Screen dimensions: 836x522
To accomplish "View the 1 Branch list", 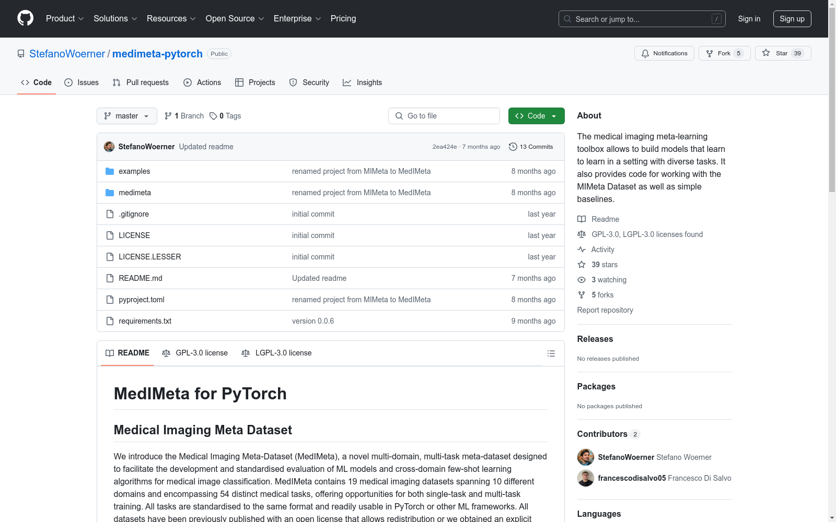I will [184, 116].
